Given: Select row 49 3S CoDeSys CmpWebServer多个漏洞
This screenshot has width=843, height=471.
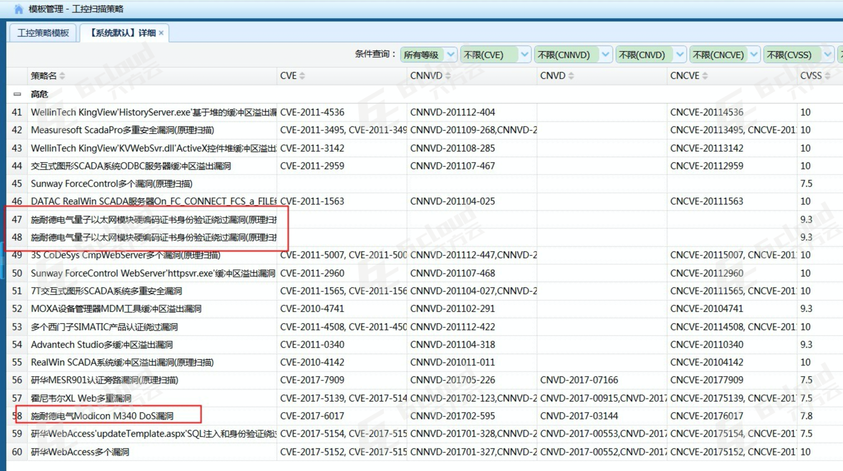Looking at the screenshot, I should tap(424, 255).
